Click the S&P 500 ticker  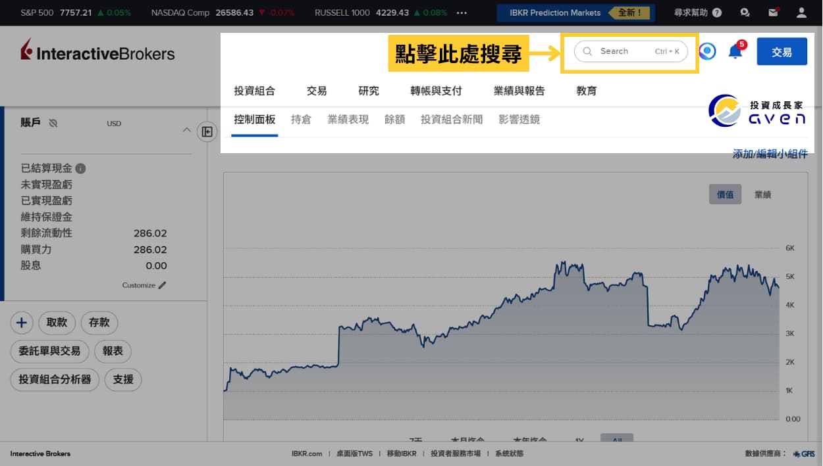tap(76, 12)
